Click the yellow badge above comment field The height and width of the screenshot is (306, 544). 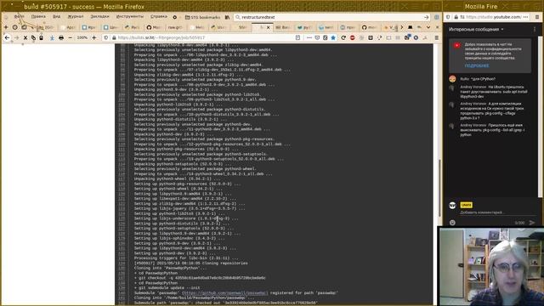[x=466, y=205]
